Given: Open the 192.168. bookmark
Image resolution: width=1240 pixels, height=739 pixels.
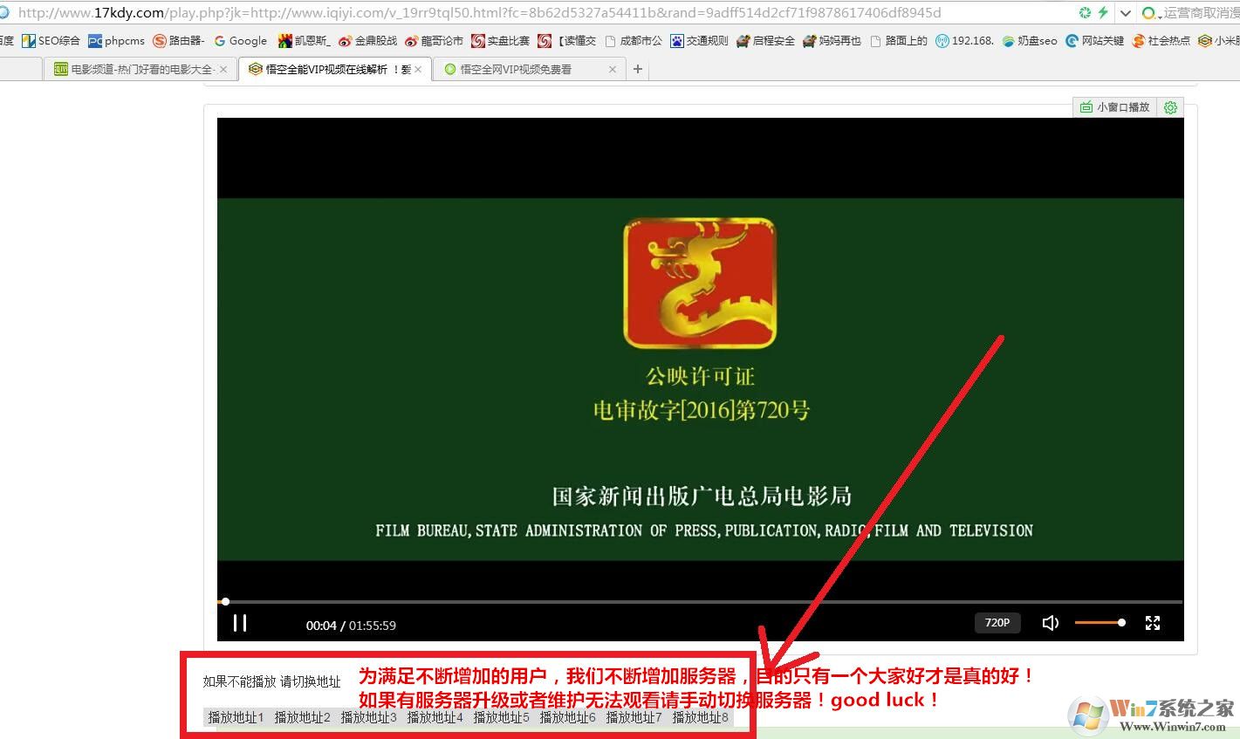Looking at the screenshot, I should pyautogui.click(x=964, y=41).
